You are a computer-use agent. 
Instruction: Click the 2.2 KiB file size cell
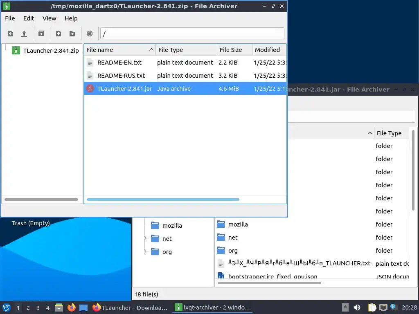[x=228, y=63]
